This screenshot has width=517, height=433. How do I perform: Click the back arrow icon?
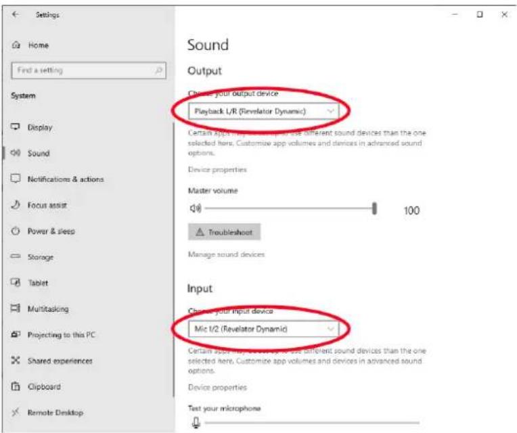tap(15, 14)
